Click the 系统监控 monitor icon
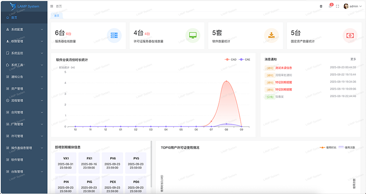Screen dimensions: 366x194 8,53
